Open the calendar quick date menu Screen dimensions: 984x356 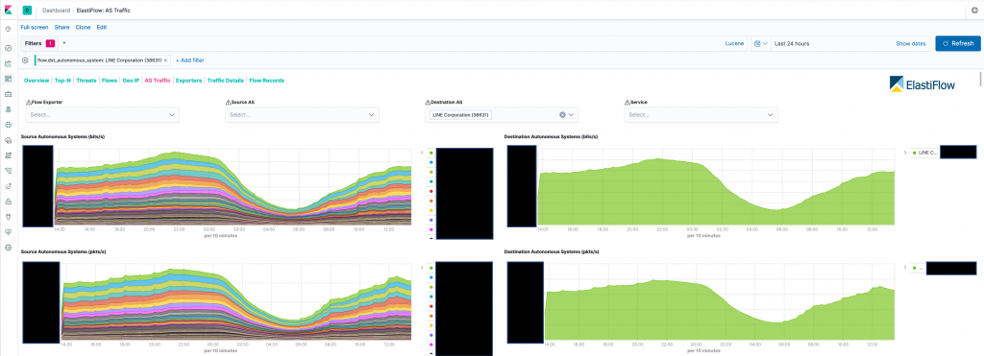pyautogui.click(x=761, y=44)
